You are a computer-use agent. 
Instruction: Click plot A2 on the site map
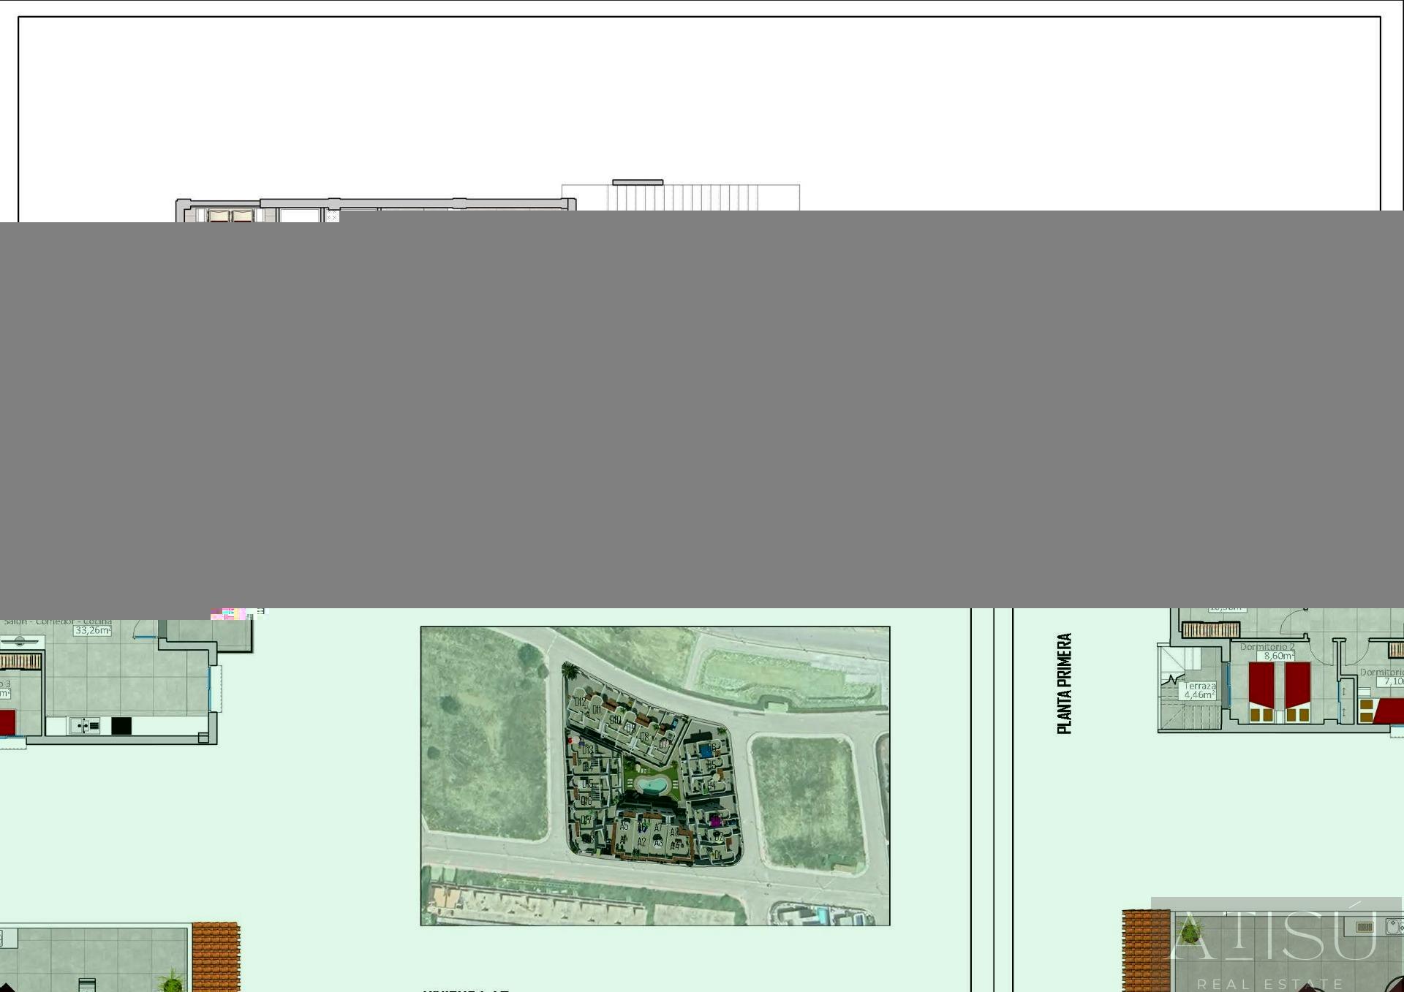(641, 842)
